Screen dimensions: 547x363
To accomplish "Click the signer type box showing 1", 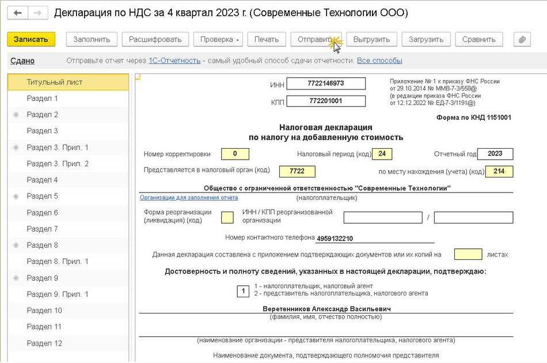I will coord(244,291).
